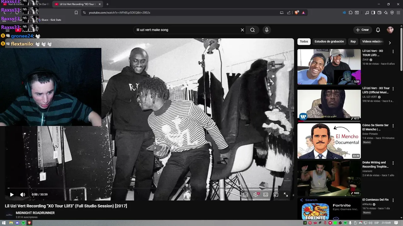Screen dimensions: 403x226
Task: Open options for El Mencho video
Action: point(393,126)
